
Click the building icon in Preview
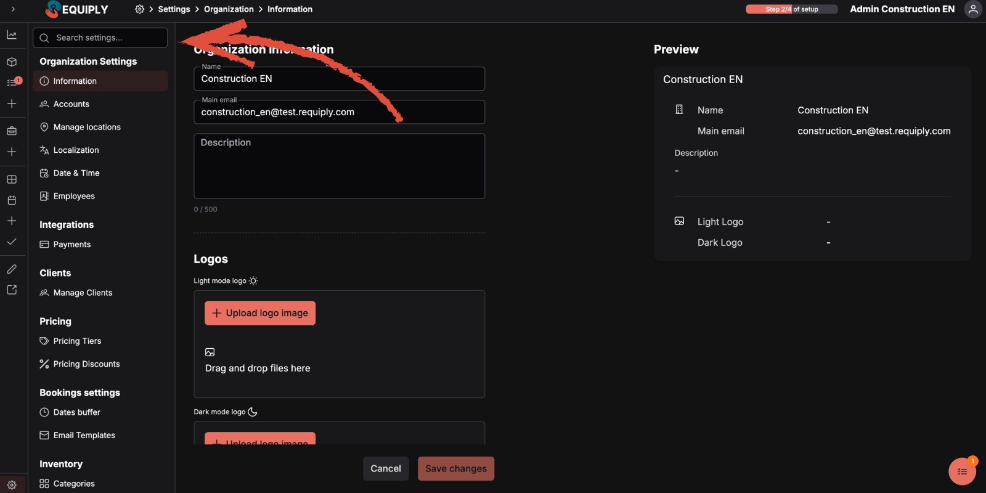click(x=679, y=110)
